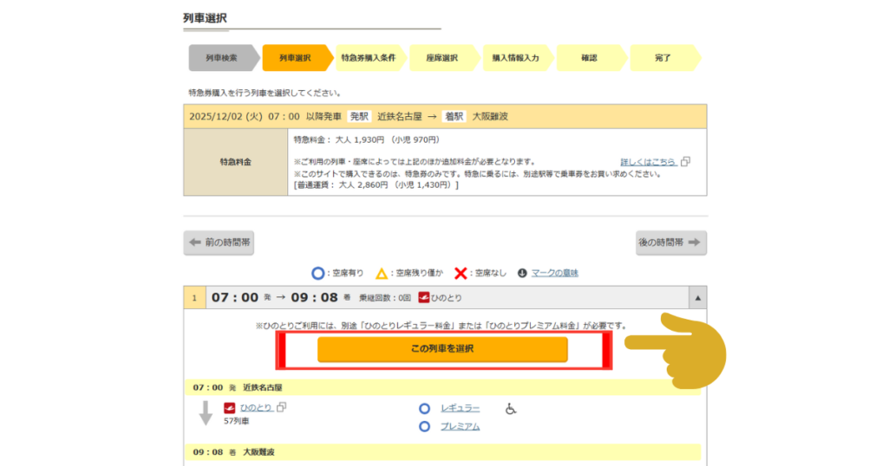Select the レギュラー seat class link

tap(460, 408)
